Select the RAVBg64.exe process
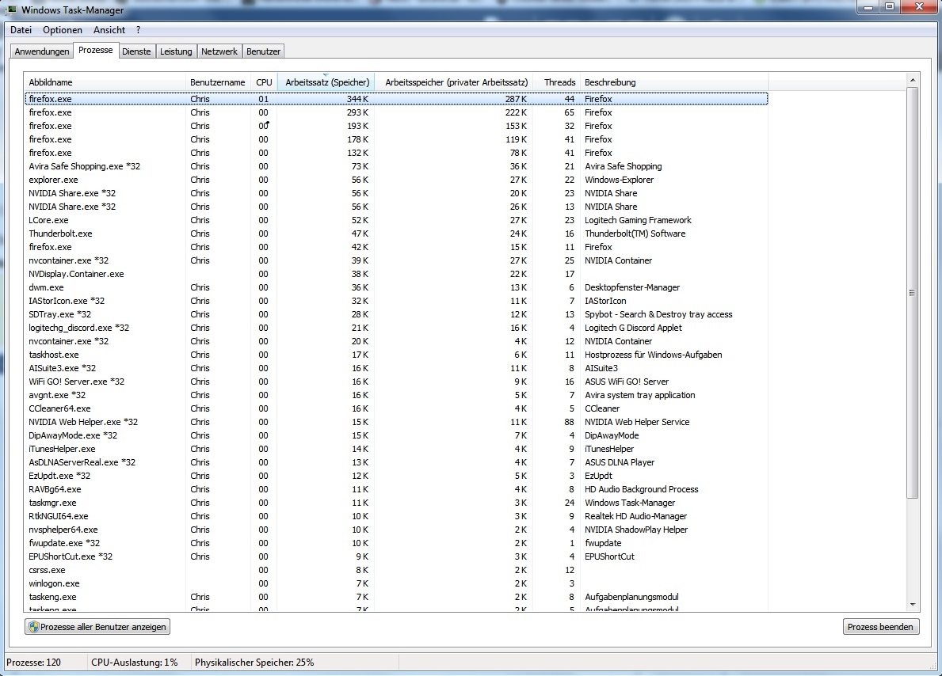Viewport: 942px width, 676px height. point(396,489)
